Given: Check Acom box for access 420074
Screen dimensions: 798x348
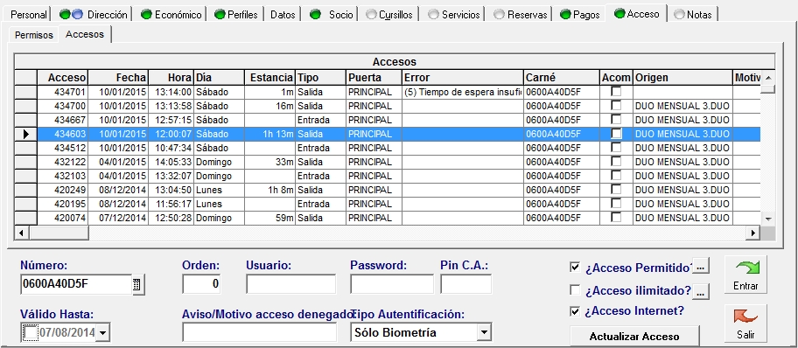Looking at the screenshot, I should (x=616, y=218).
